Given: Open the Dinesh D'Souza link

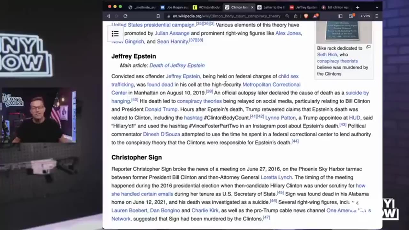Looking at the screenshot, I should pyautogui.click(x=162, y=134).
